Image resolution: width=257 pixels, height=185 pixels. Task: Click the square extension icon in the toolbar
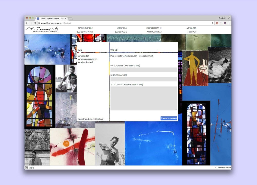coord(221,23)
